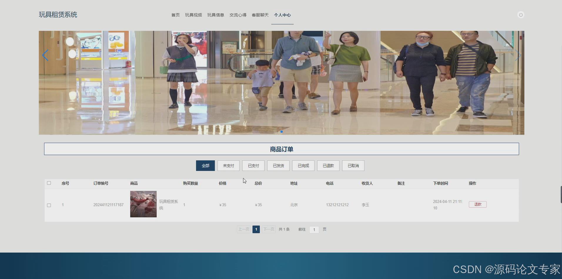
Task: Click the page number 1 in pagination
Action: (256, 229)
